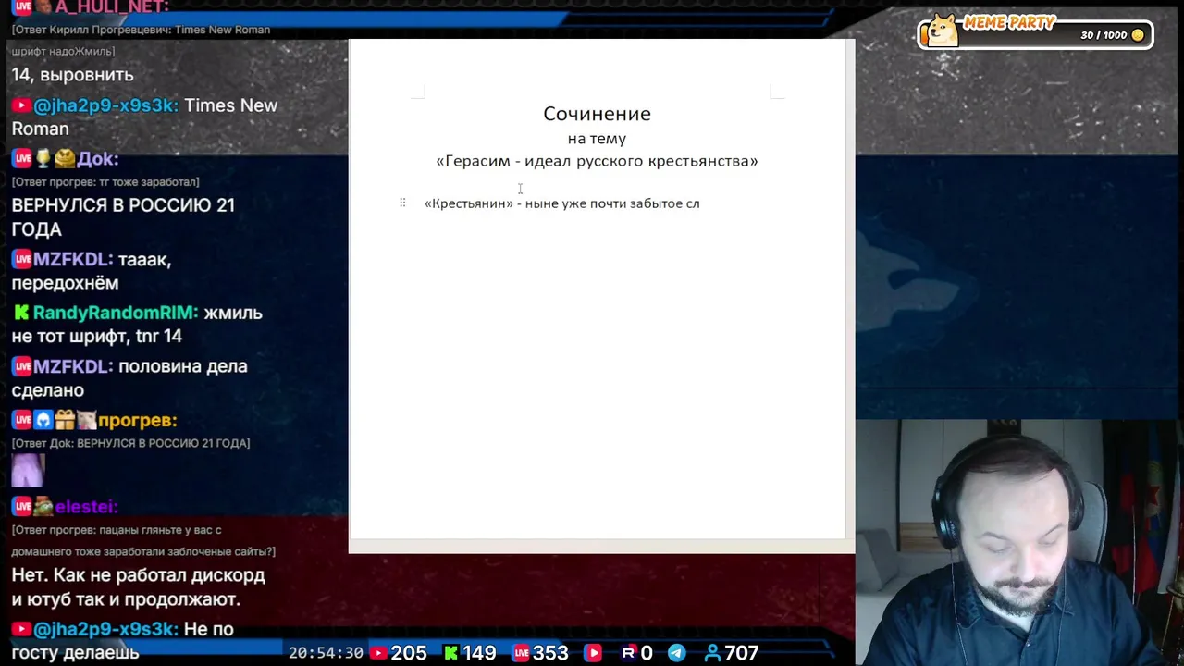This screenshot has width=1184, height=666.
Task: Click the red play icon left of Rutube counter
Action: click(x=593, y=653)
